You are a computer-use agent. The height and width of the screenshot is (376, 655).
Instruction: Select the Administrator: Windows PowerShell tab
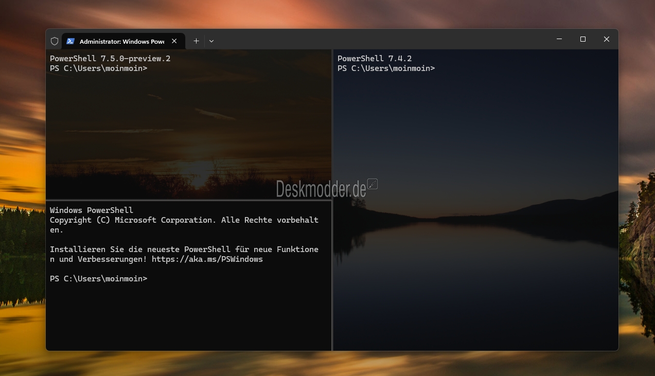coord(122,41)
